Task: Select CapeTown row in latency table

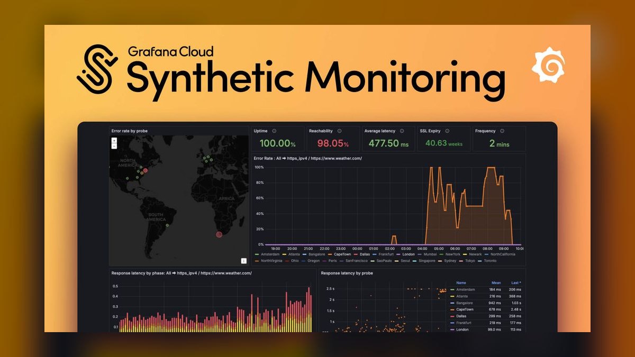Action: pos(485,309)
